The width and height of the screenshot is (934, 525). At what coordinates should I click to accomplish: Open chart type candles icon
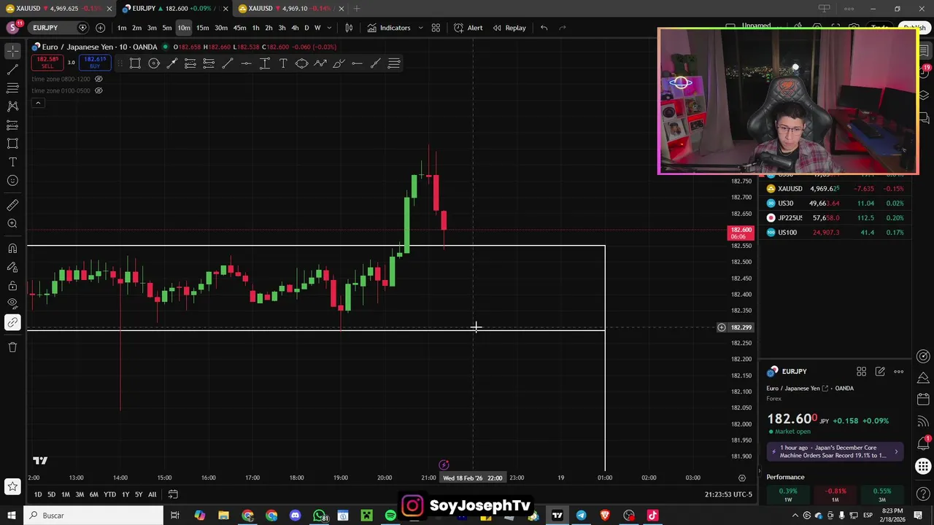click(349, 28)
